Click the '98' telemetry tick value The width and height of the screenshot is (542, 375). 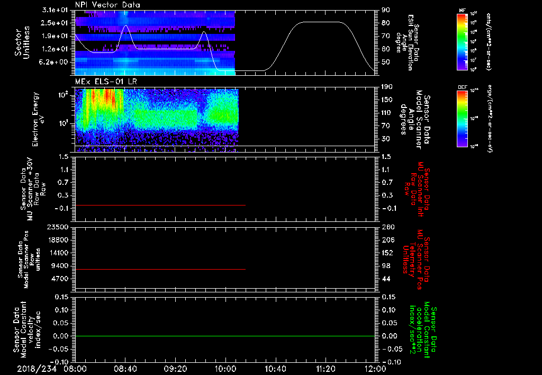click(386, 266)
